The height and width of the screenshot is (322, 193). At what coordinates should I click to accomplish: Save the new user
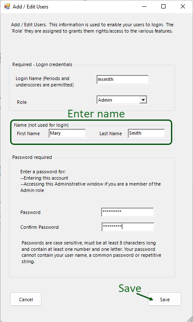click(165, 300)
